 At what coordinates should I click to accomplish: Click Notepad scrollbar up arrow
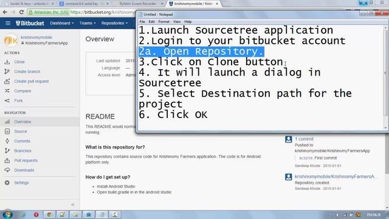point(385,27)
